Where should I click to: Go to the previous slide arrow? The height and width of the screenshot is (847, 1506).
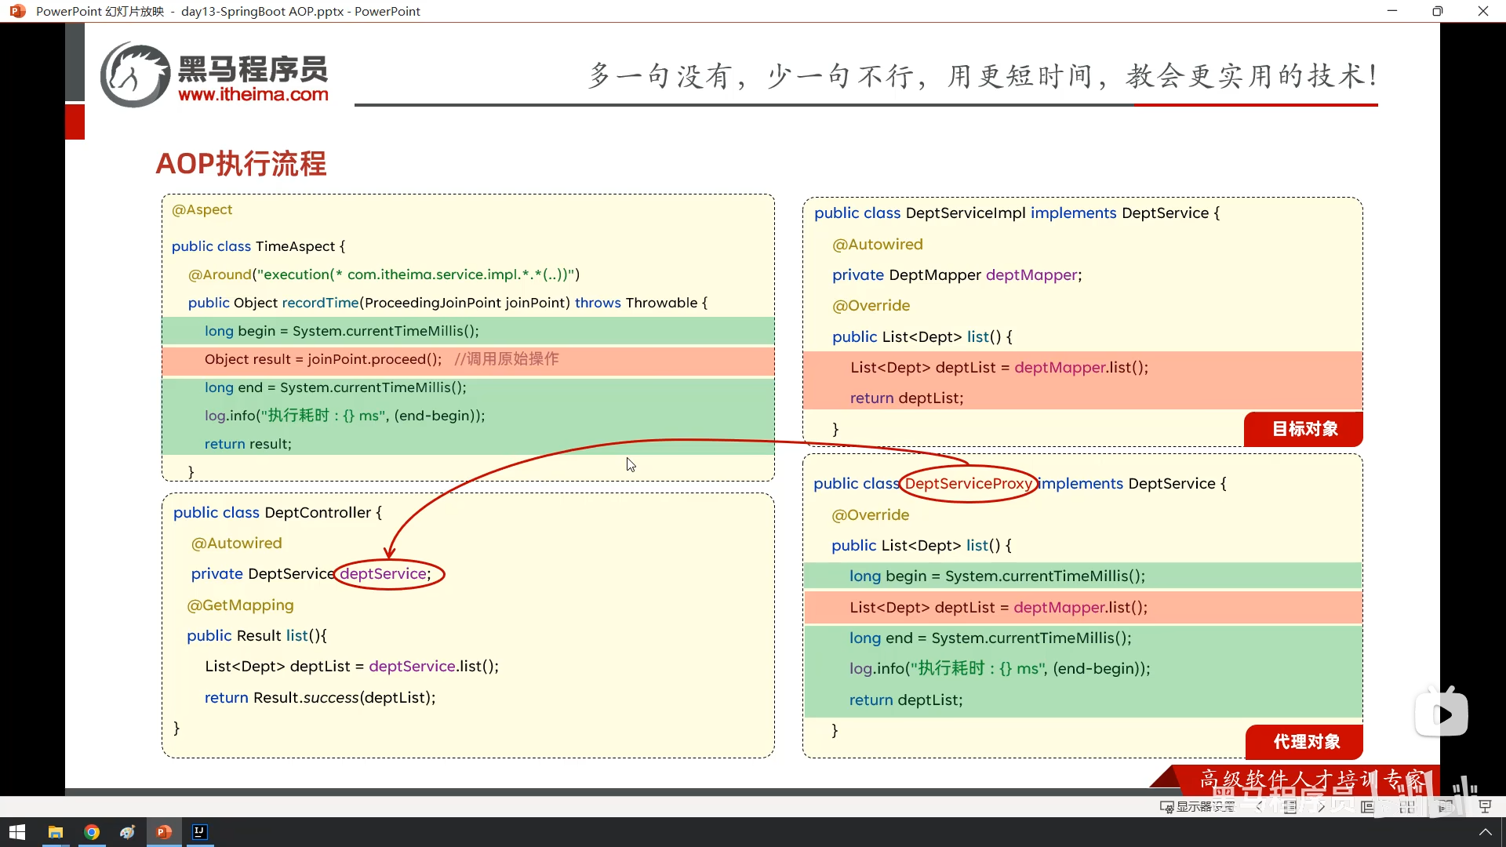tap(1260, 806)
